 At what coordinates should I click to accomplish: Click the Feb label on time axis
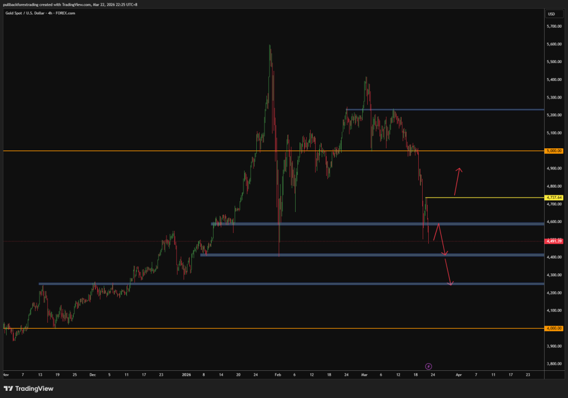point(278,375)
